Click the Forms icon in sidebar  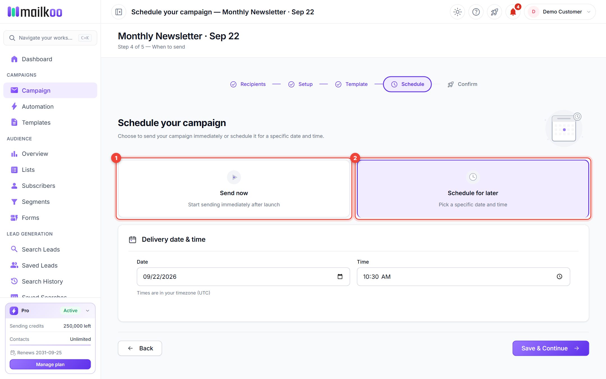(x=14, y=218)
